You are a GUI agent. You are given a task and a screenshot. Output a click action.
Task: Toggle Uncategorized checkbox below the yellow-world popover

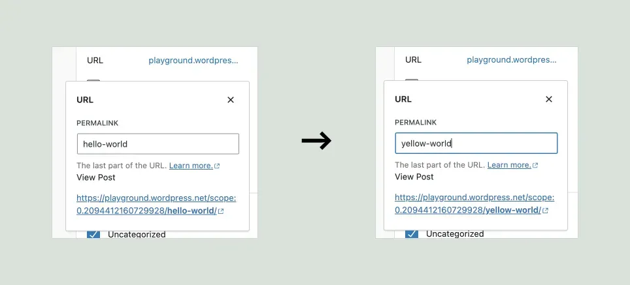point(412,233)
